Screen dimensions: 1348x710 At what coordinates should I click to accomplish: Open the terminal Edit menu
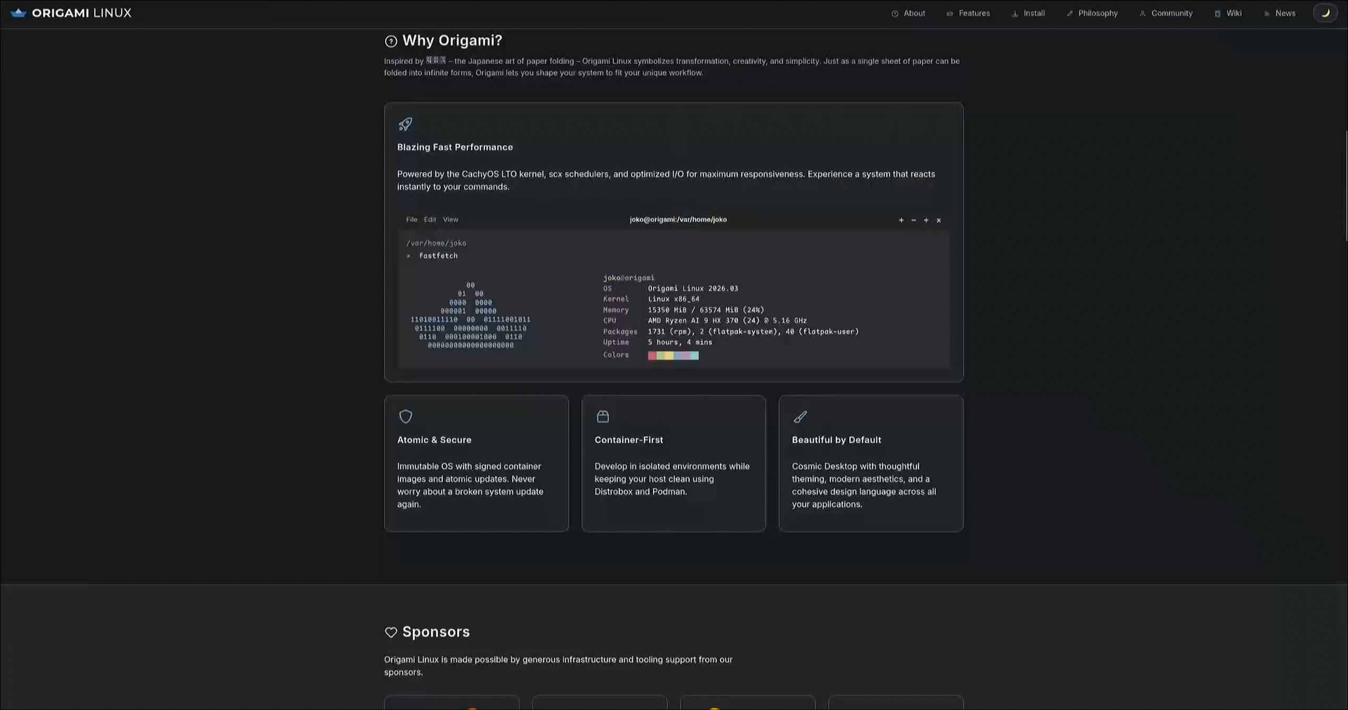pyautogui.click(x=430, y=220)
